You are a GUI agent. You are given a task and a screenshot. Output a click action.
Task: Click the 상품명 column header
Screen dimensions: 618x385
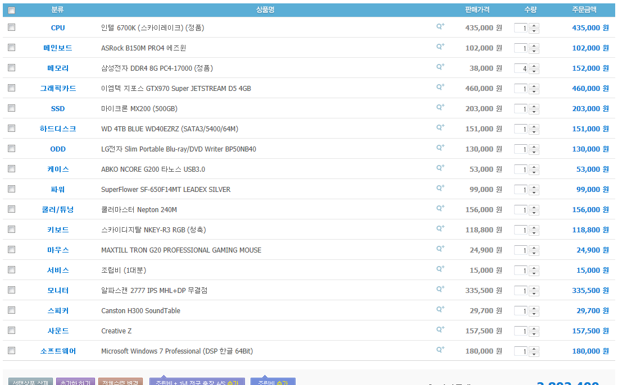pos(265,10)
